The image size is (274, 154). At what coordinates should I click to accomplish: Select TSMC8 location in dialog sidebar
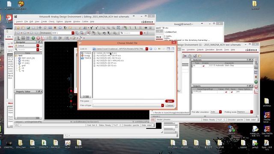(86, 58)
